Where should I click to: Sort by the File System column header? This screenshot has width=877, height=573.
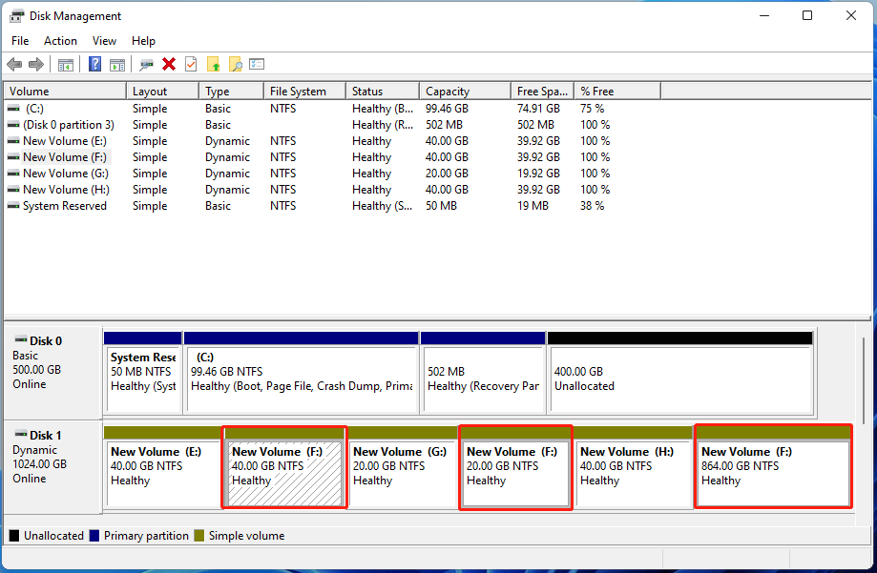[x=304, y=92]
